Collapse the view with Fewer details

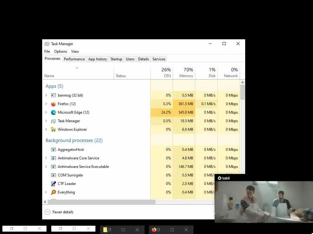point(59,212)
